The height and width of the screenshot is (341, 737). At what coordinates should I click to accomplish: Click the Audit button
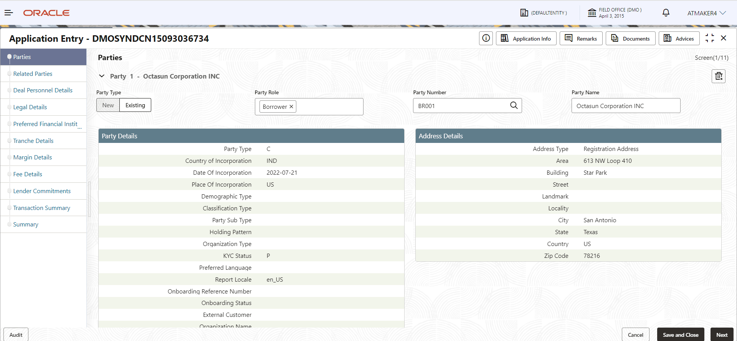point(16,334)
